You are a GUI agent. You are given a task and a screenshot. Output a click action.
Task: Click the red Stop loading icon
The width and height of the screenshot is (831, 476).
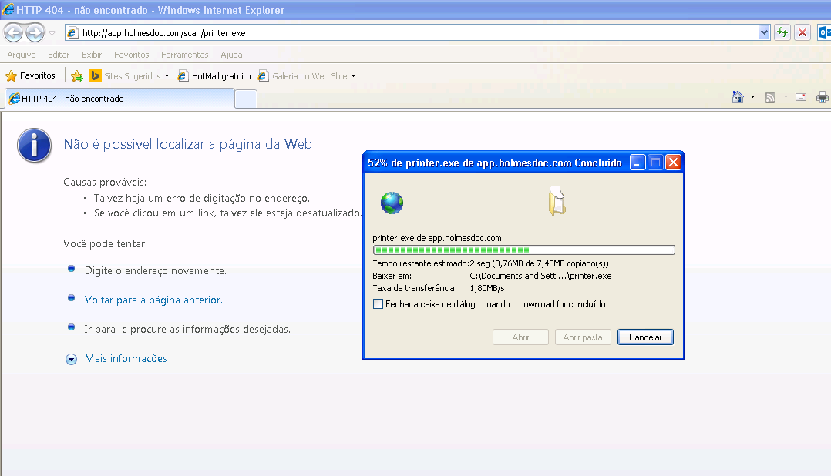[802, 33]
